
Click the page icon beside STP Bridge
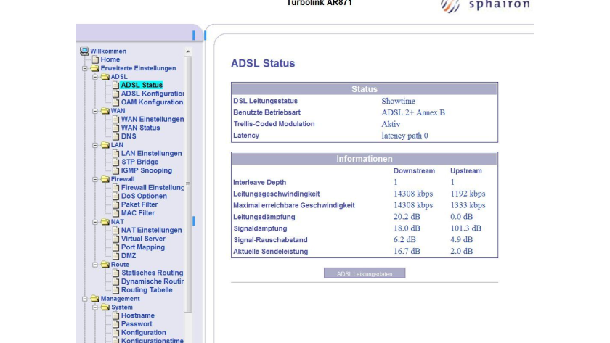tap(115, 162)
